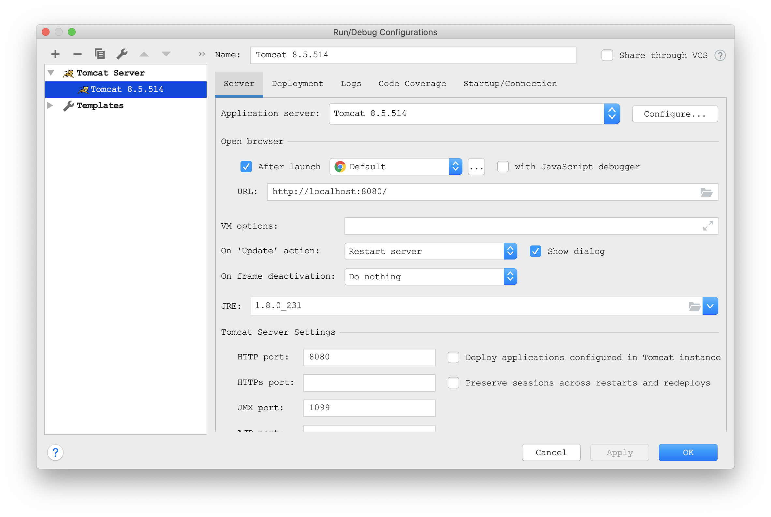The image size is (771, 517).
Task: Switch to the Deployment tab
Action: (298, 84)
